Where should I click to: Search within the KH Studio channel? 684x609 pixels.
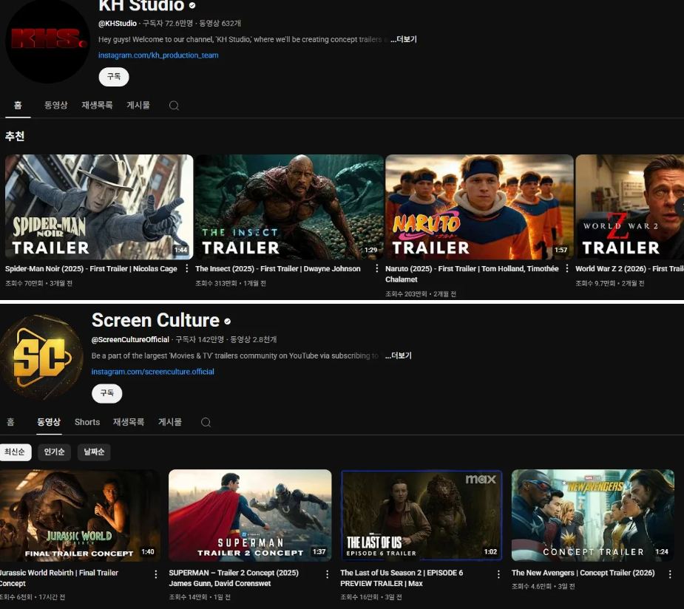(x=174, y=106)
